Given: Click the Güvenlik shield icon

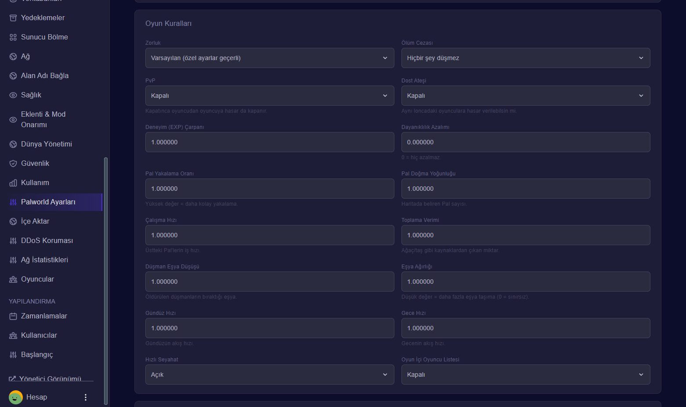Looking at the screenshot, I should pyautogui.click(x=13, y=164).
